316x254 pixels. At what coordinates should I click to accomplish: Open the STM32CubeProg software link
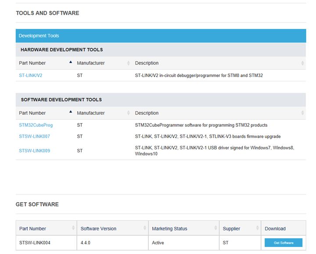(x=36, y=125)
